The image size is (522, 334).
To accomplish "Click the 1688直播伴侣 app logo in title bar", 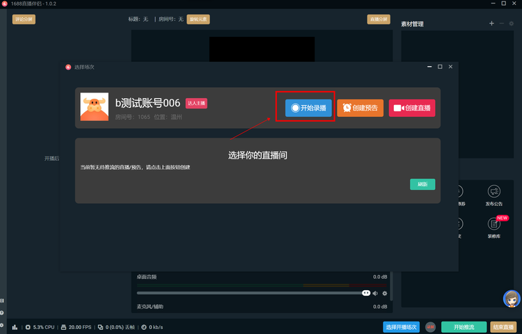I will click(4, 3).
